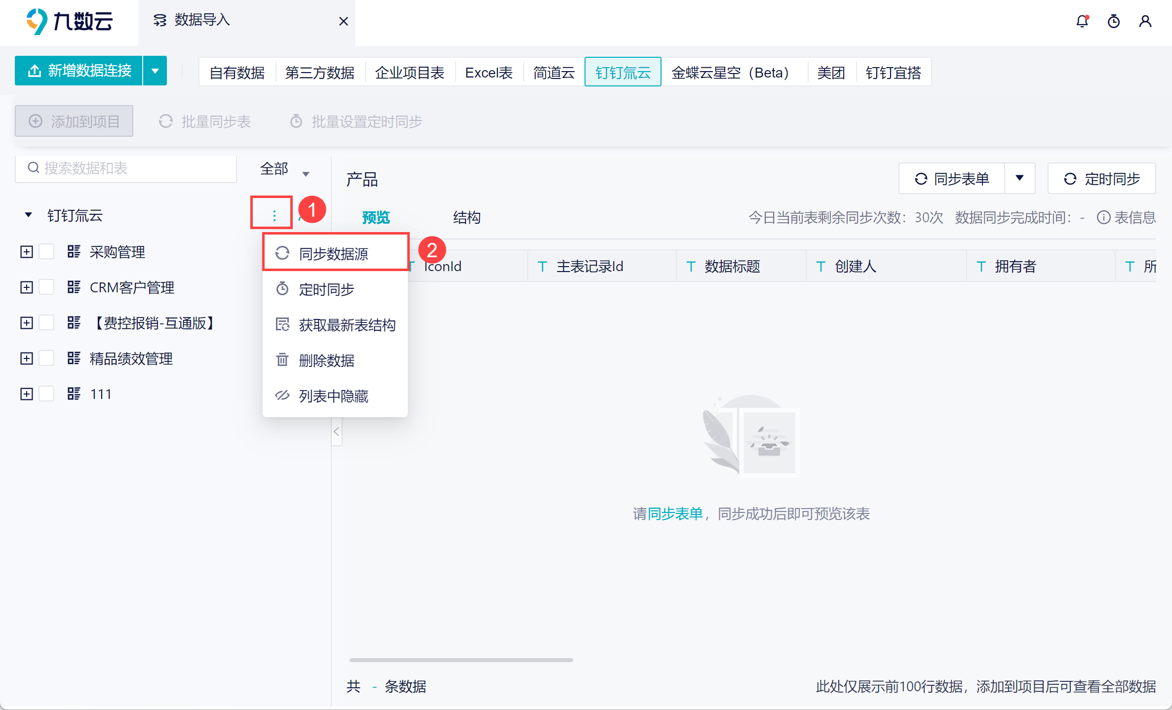The width and height of the screenshot is (1172, 710).
Task: Click the horizontal table scrollbar
Action: pyautogui.click(x=461, y=660)
